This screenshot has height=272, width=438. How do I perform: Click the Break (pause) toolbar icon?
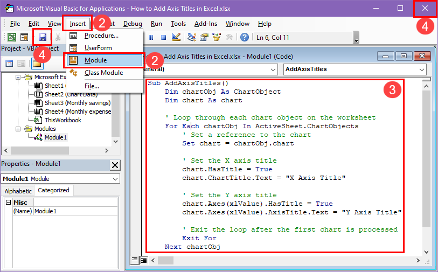coord(151,37)
